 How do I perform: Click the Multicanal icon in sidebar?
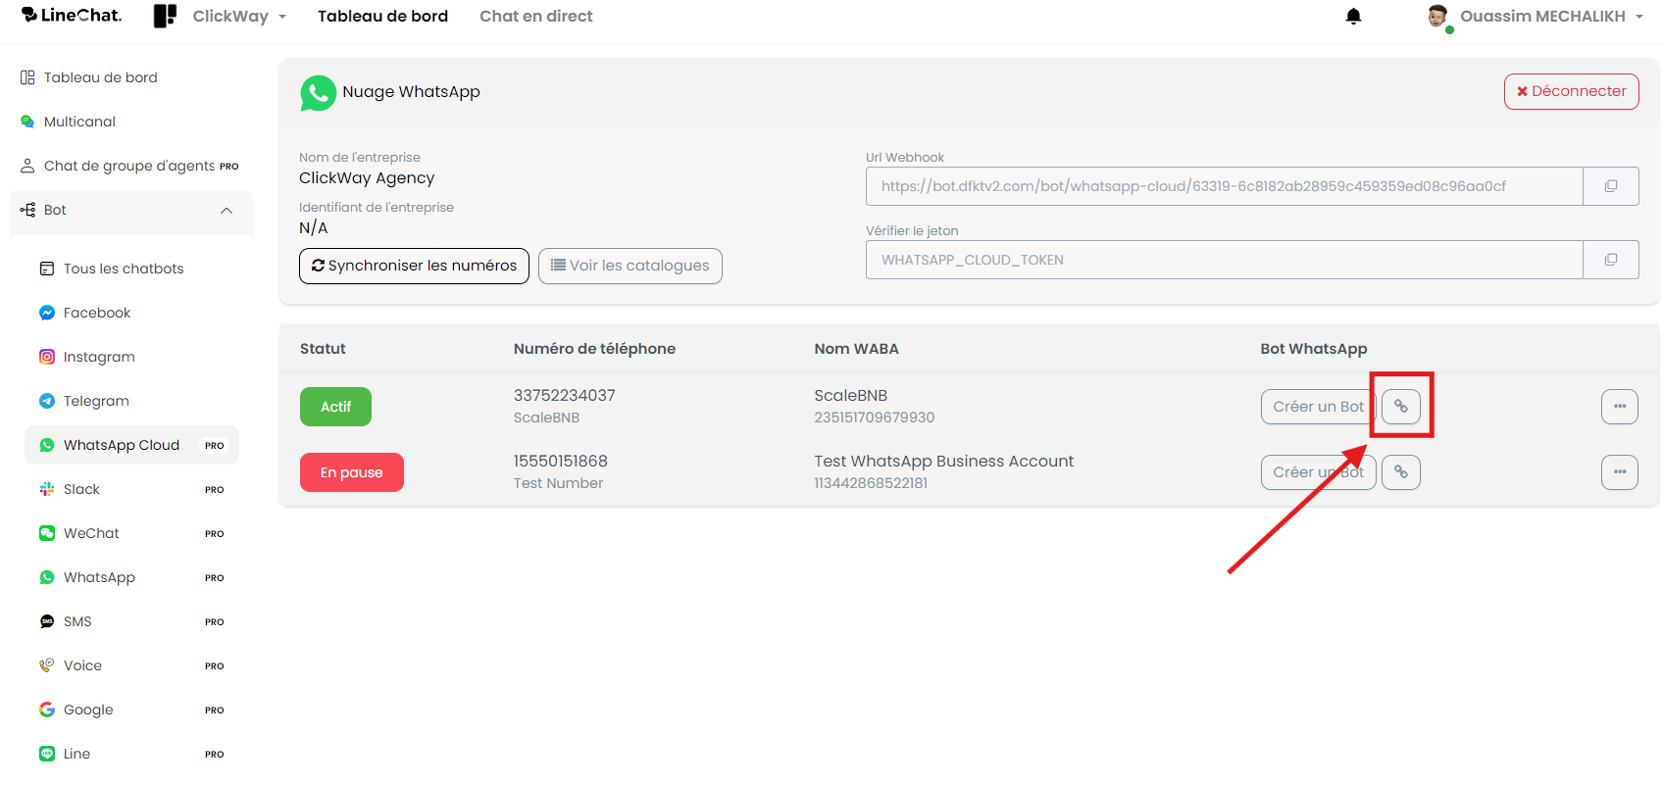pos(27,122)
